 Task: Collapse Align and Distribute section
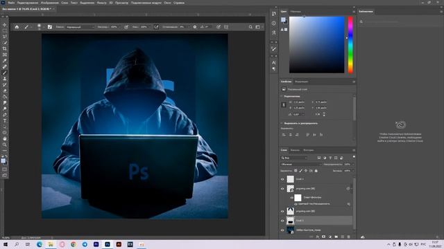(282, 123)
